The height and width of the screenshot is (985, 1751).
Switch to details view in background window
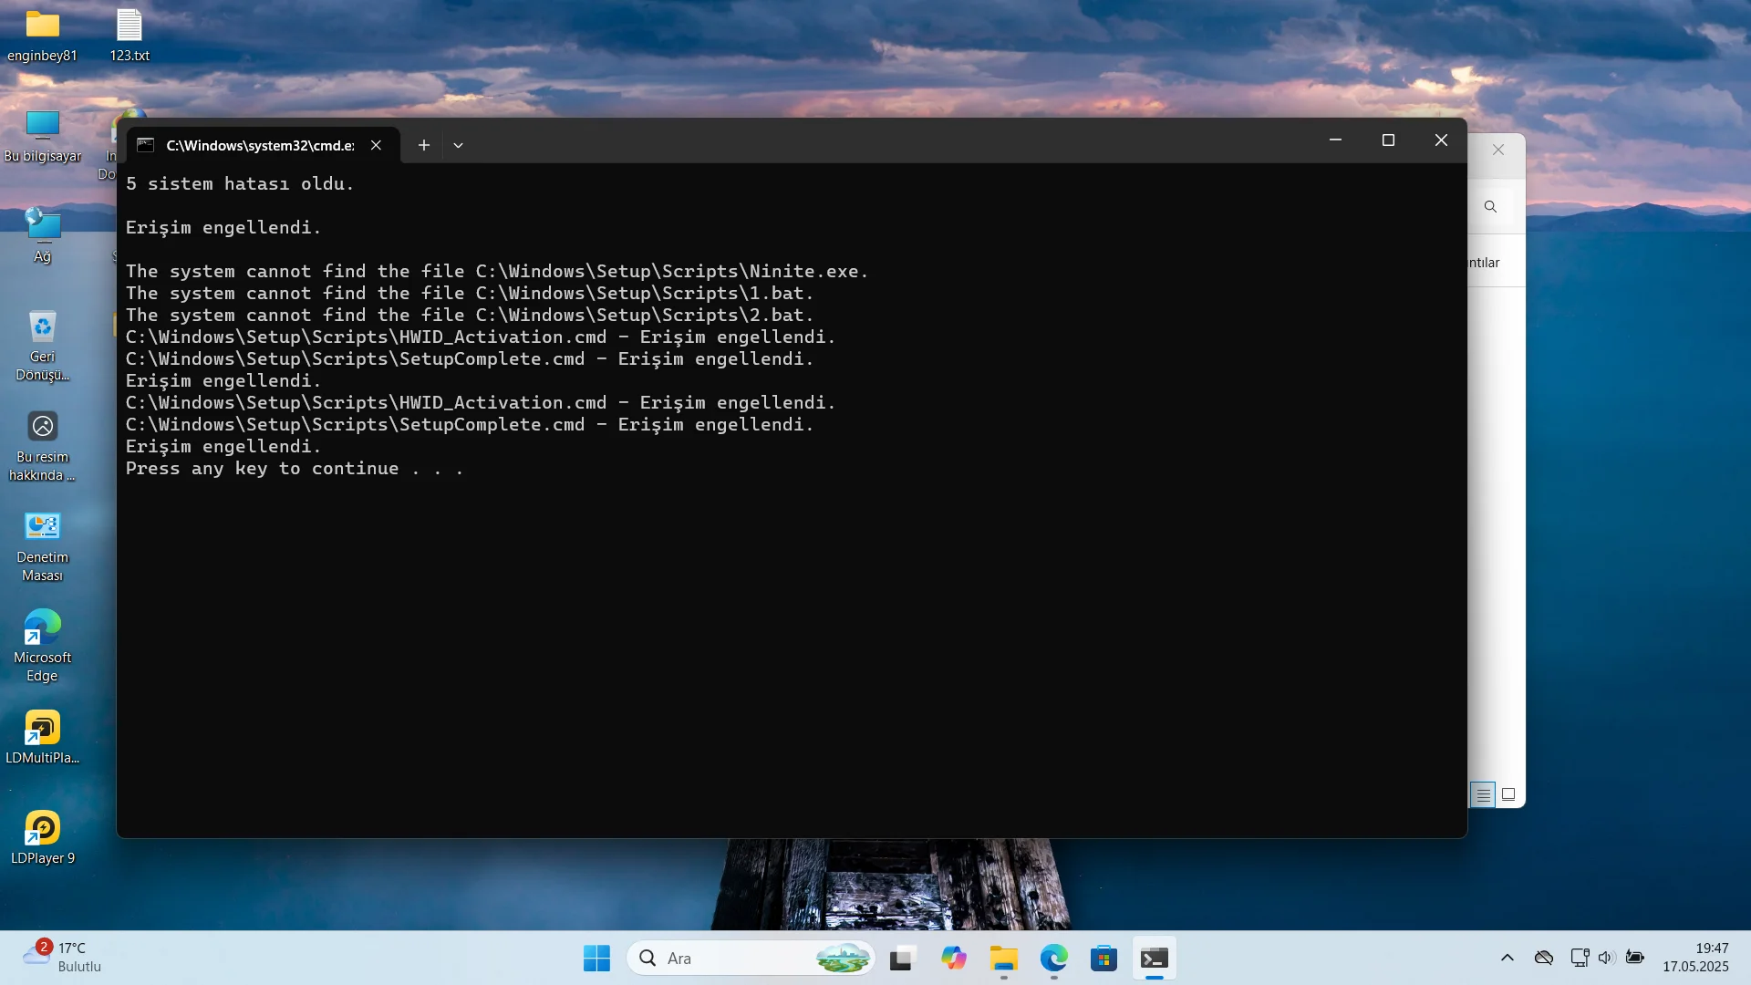[1484, 795]
